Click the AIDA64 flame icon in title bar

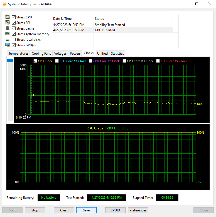[4, 4]
